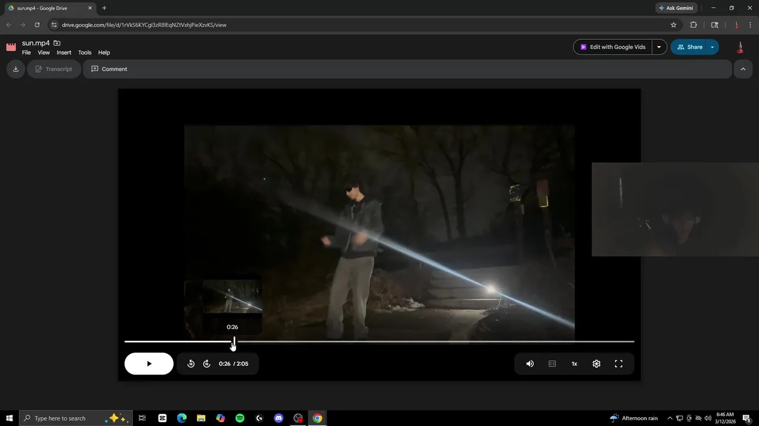Collapse the toolbar with the chevron
Screen dimensions: 759x426
click(742, 69)
